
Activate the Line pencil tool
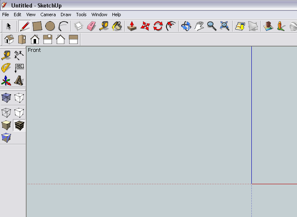click(x=24, y=26)
